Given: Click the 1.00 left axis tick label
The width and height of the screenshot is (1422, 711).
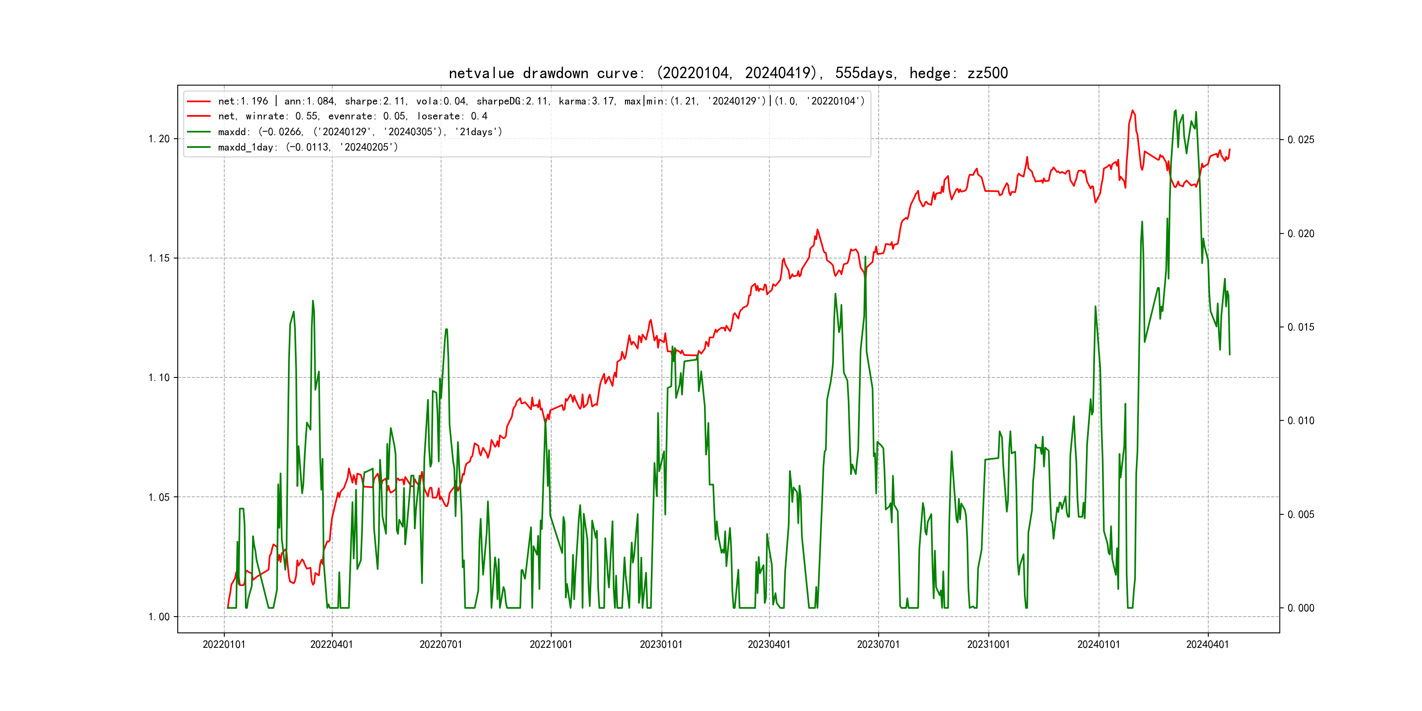Looking at the screenshot, I should pyautogui.click(x=159, y=617).
